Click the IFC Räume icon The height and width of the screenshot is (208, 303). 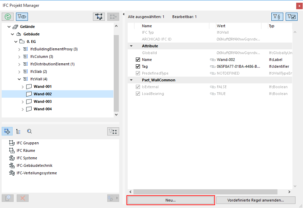coord(12,150)
